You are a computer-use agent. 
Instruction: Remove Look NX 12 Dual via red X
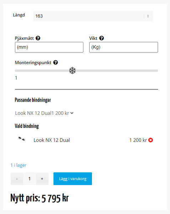[x=150, y=140]
